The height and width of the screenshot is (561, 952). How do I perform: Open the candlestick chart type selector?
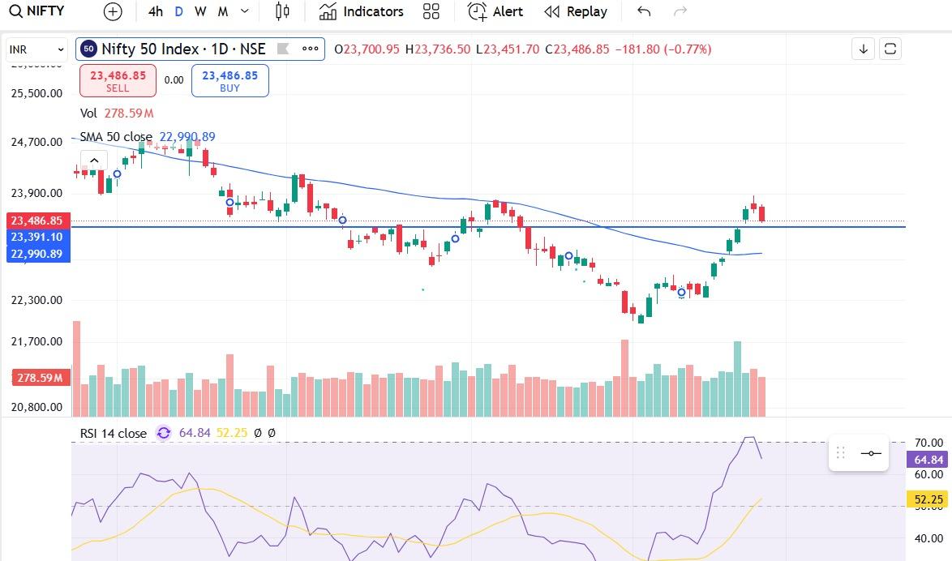click(x=282, y=11)
